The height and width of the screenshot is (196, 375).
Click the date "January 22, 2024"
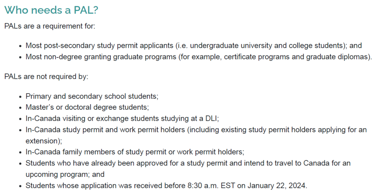(276, 186)
